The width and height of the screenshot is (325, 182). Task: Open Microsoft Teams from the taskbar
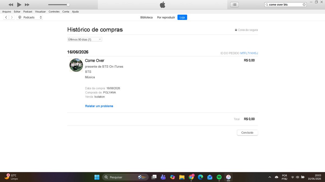163,177
